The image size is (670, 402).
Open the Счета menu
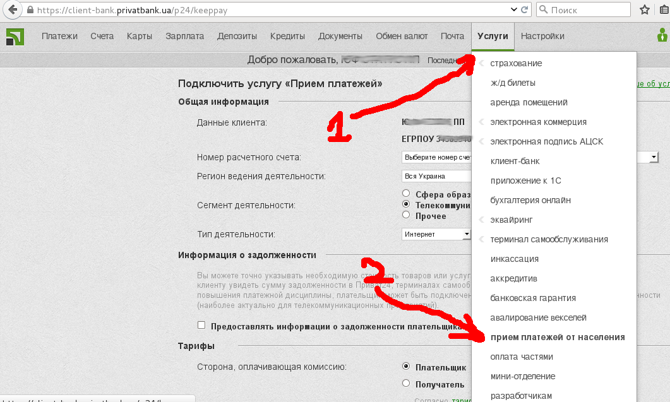[102, 37]
